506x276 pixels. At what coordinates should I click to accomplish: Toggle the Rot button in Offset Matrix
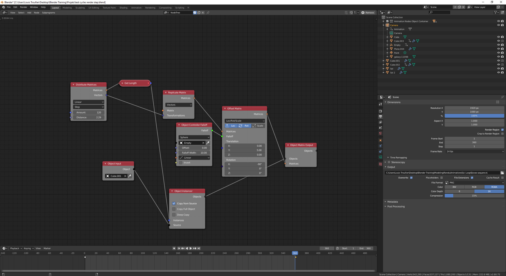tap(244, 126)
